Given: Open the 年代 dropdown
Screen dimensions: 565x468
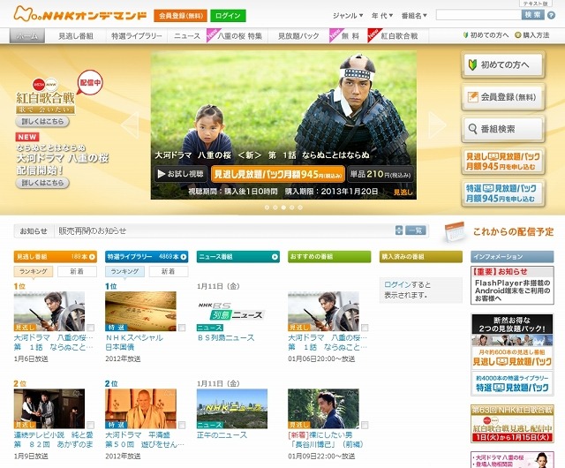Looking at the screenshot, I should [382, 16].
